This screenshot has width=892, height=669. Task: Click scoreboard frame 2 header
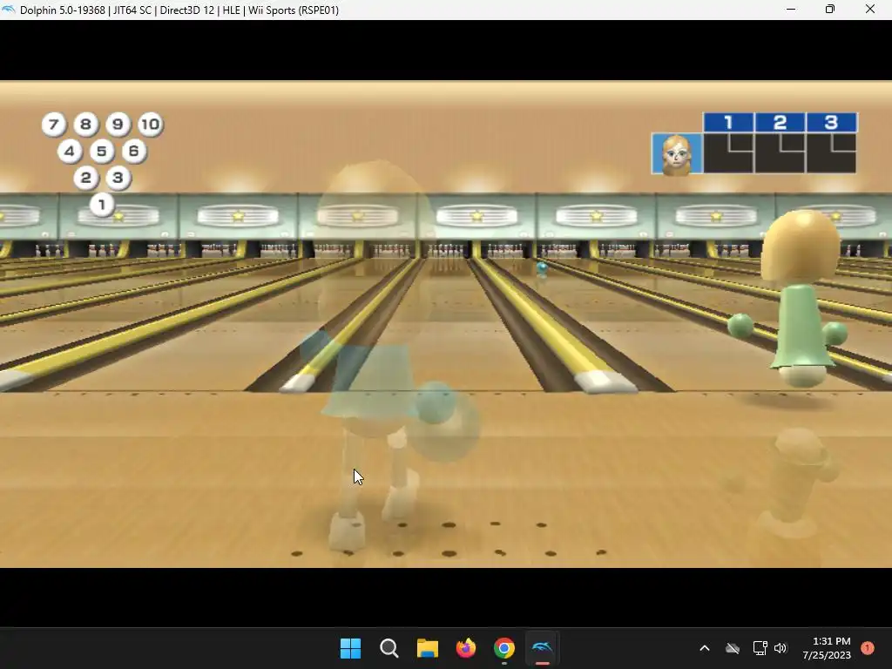click(x=780, y=122)
